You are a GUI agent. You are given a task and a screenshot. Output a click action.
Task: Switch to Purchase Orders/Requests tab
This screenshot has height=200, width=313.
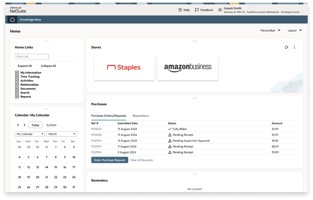[x=108, y=116]
